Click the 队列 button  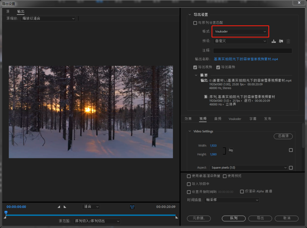click(234, 218)
